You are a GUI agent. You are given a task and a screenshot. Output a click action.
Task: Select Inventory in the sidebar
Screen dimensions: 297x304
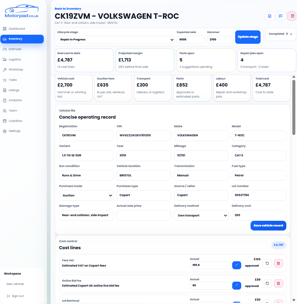pos(22,39)
